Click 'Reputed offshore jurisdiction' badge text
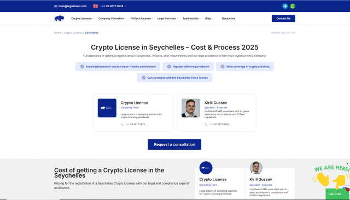 coord(191,67)
